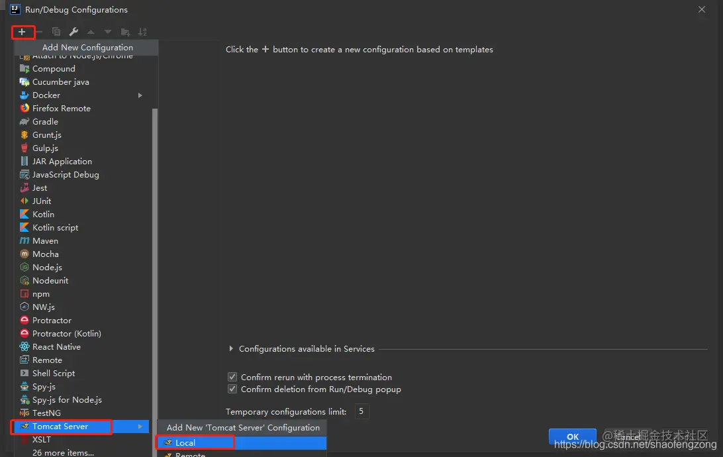Viewport: 723px width, 457px height.
Task: Click the Sort Configurations alphabetically icon
Action: coord(142,32)
